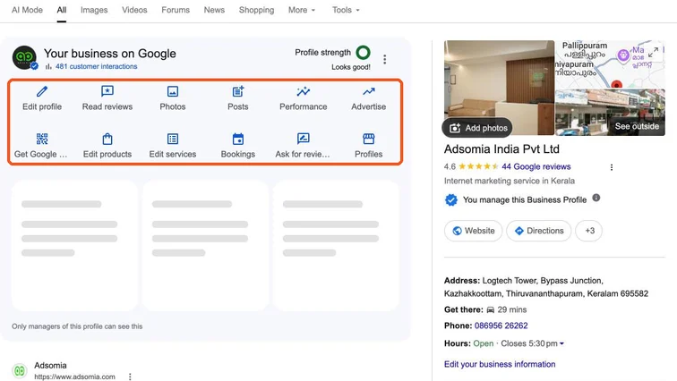The width and height of the screenshot is (677, 381).
Task: Click the +3 more actions button
Action: tap(589, 231)
